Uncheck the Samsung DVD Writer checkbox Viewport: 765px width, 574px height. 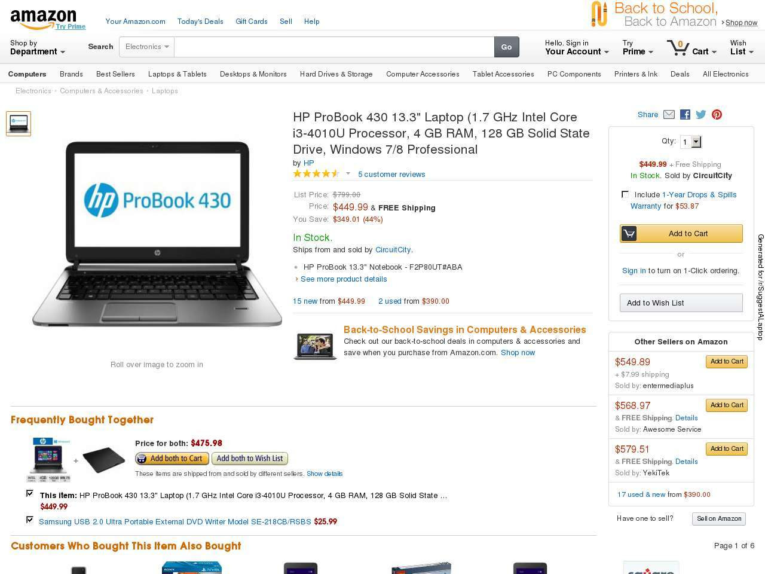click(x=30, y=520)
